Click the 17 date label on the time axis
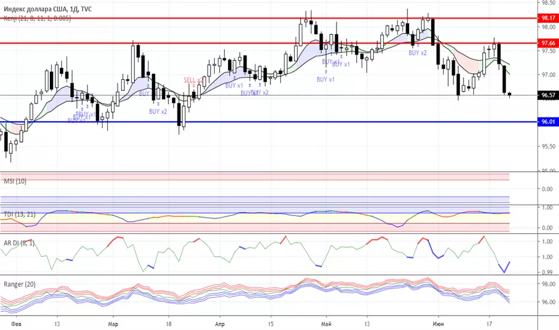 click(489, 324)
